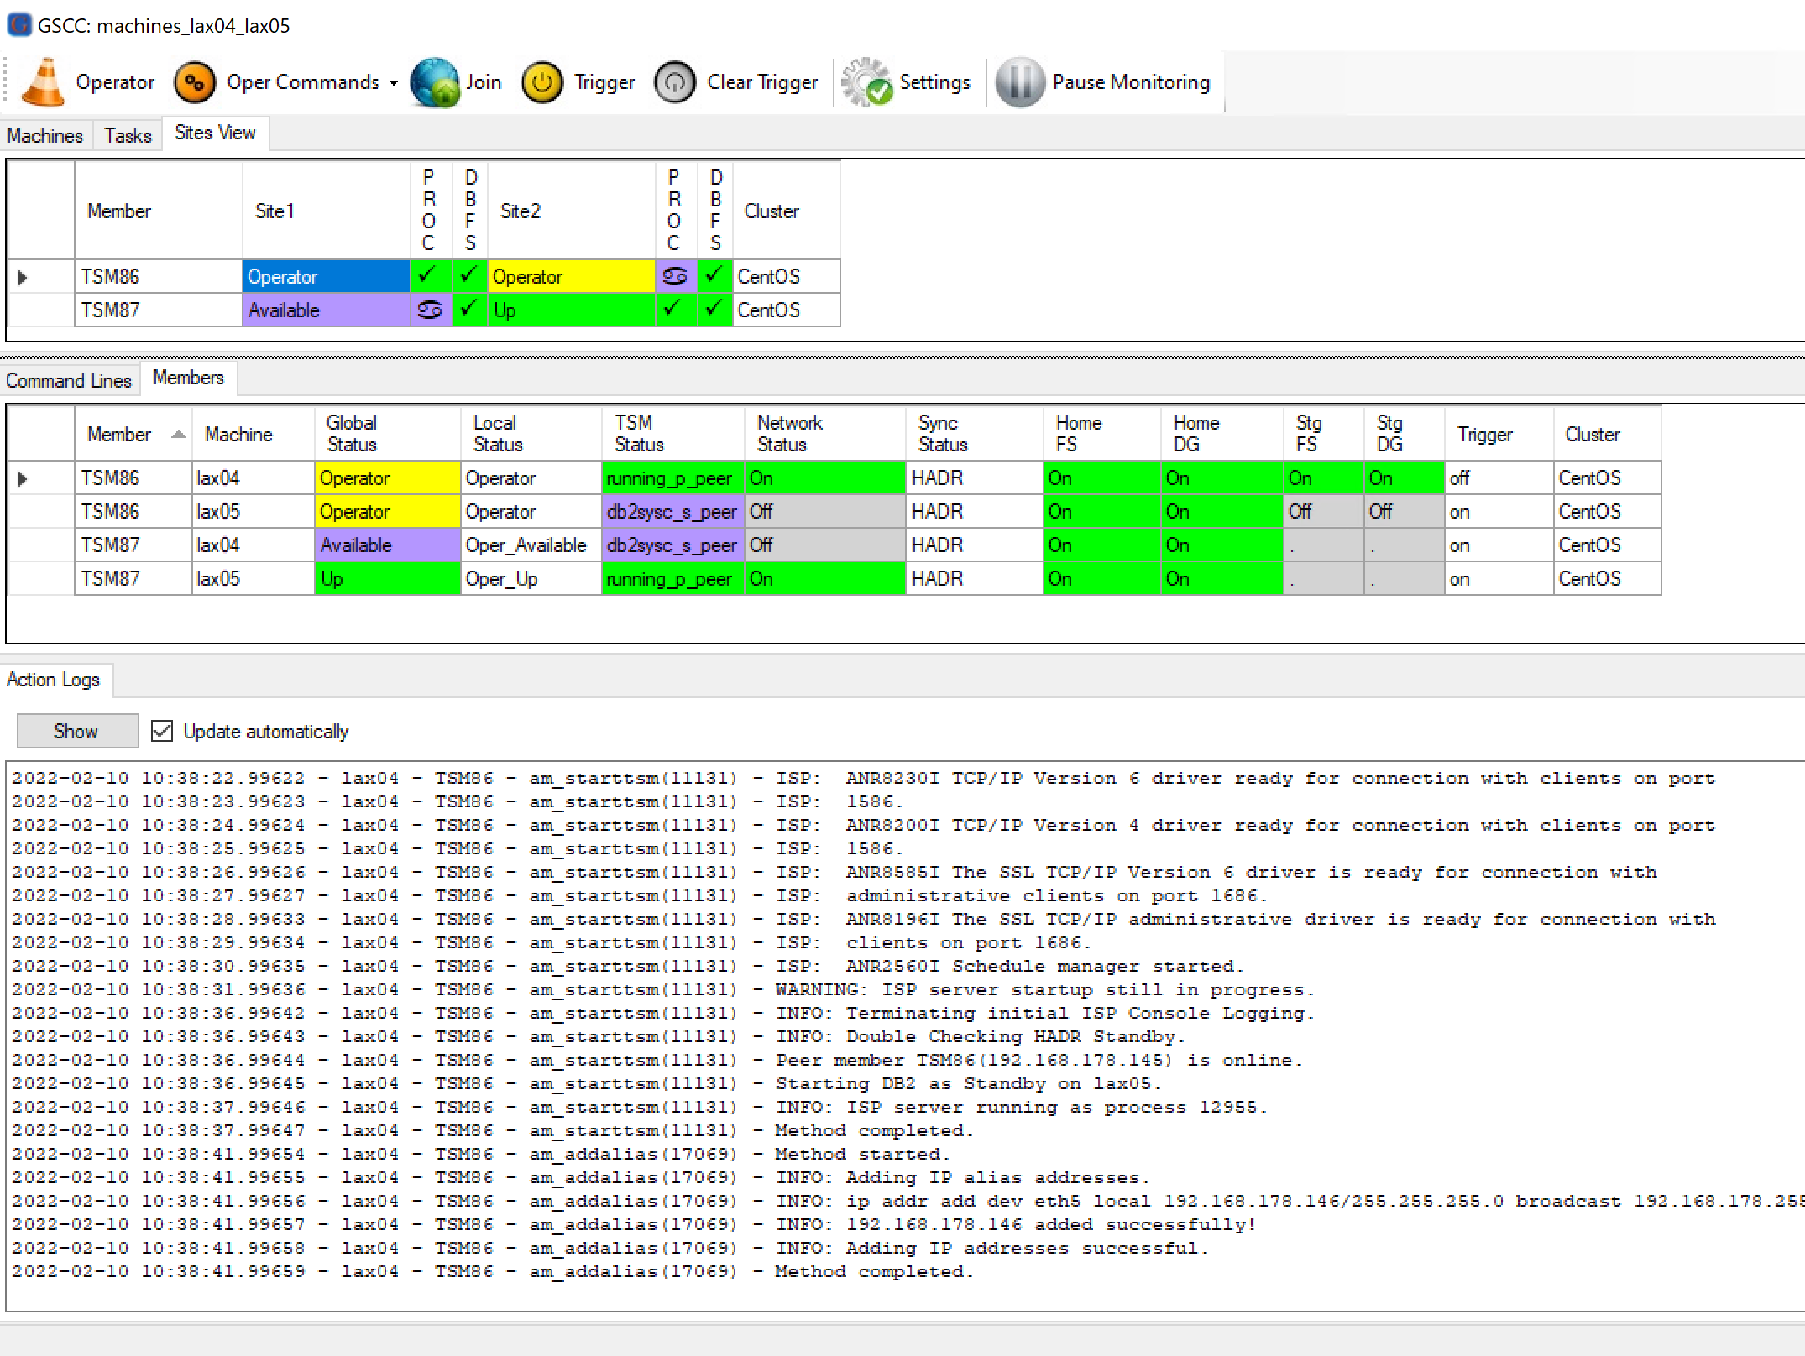This screenshot has height=1356, width=1805.
Task: Click Oper_Up local status cell
Action: point(531,578)
